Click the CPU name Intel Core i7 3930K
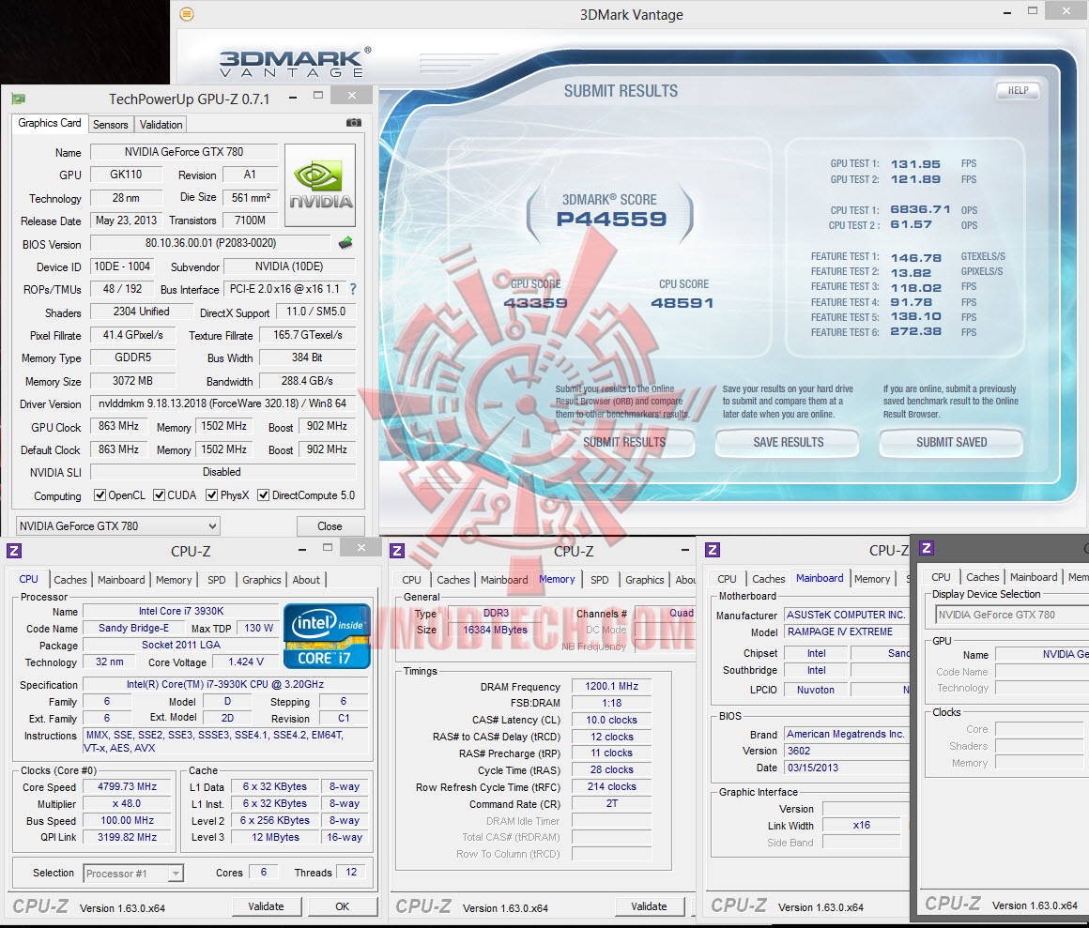The height and width of the screenshot is (928, 1089). [180, 611]
